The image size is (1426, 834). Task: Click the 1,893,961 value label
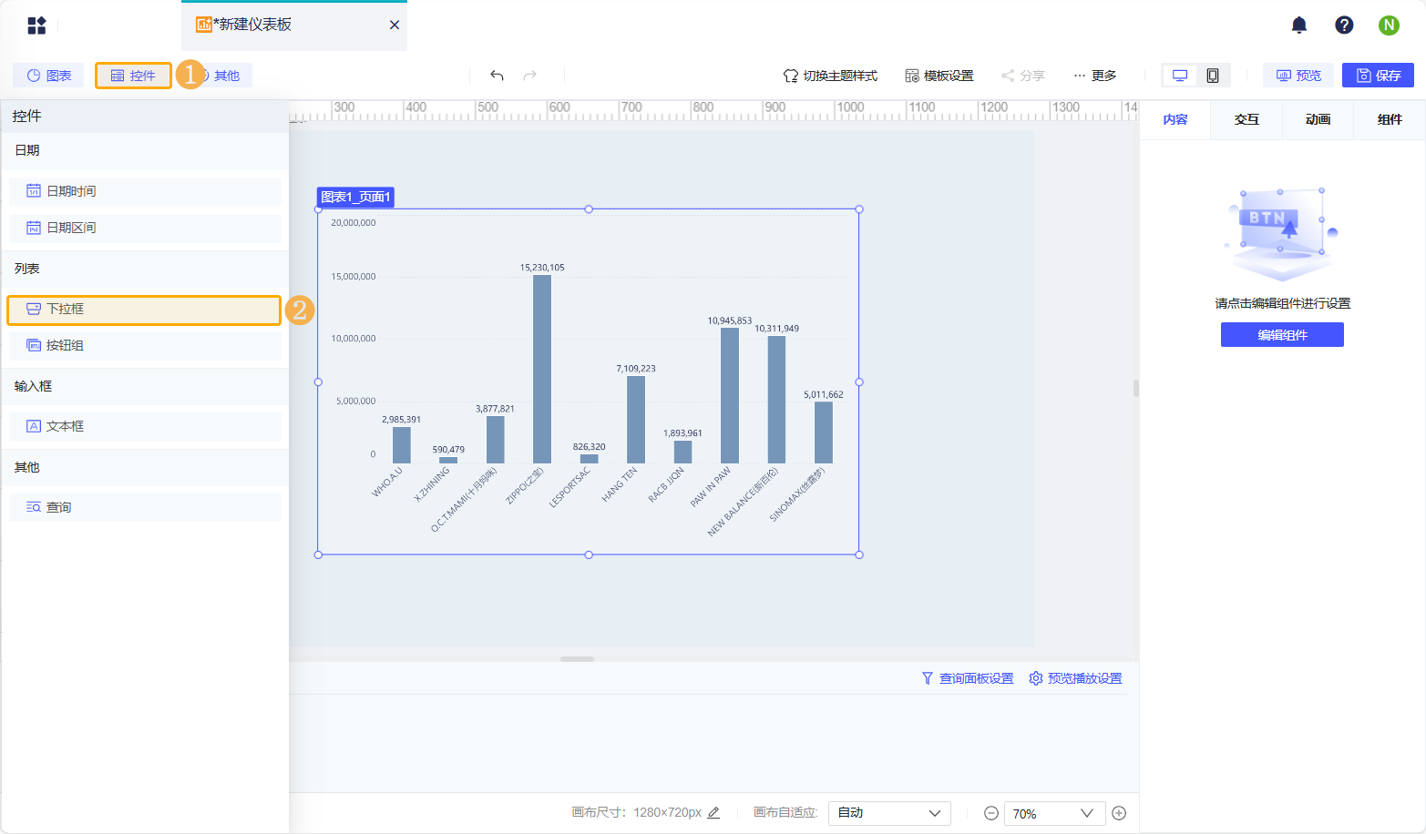click(x=682, y=433)
